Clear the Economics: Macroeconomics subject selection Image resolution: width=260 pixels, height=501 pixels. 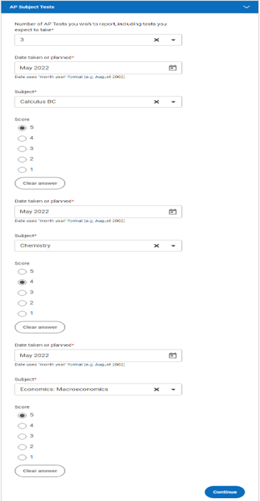pos(156,390)
